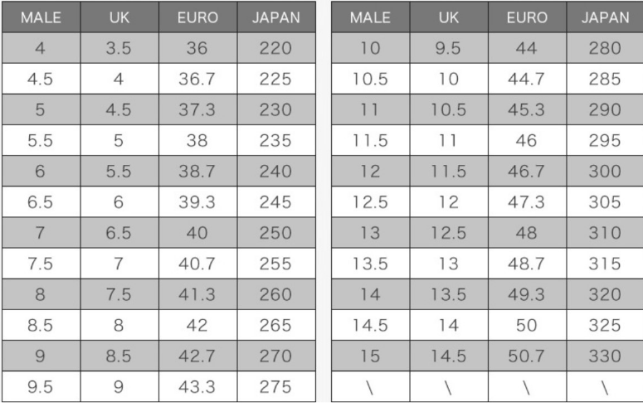Click the EURO header in the left table
The height and width of the screenshot is (407, 643).
click(x=197, y=17)
